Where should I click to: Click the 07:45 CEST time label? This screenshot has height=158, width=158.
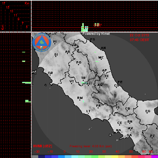(139, 40)
